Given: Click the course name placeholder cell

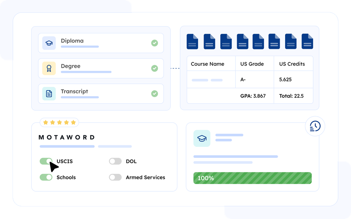Looking at the screenshot, I should coord(211,79).
